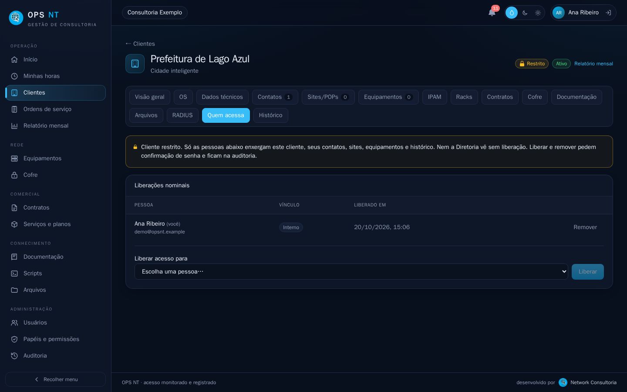Click the Papéis e permissões shield icon

tap(14, 339)
